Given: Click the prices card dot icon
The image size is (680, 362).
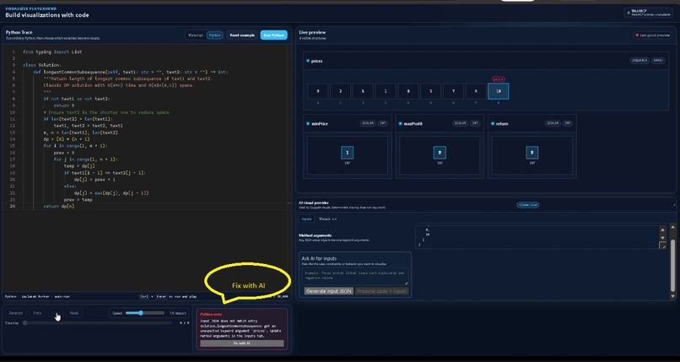Looking at the screenshot, I should tap(308, 61).
